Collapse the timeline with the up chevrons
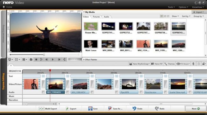Image resolution: width=207 pixels, height=115 pixels. [11, 65]
